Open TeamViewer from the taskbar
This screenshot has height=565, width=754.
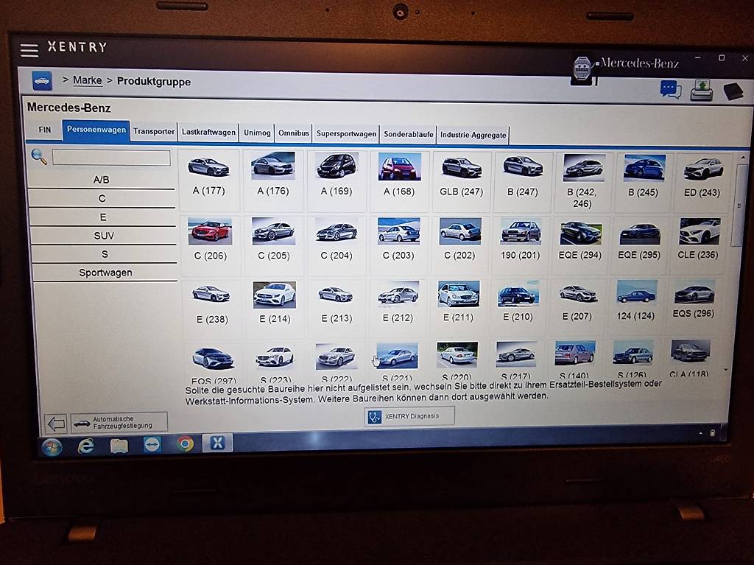(152, 444)
